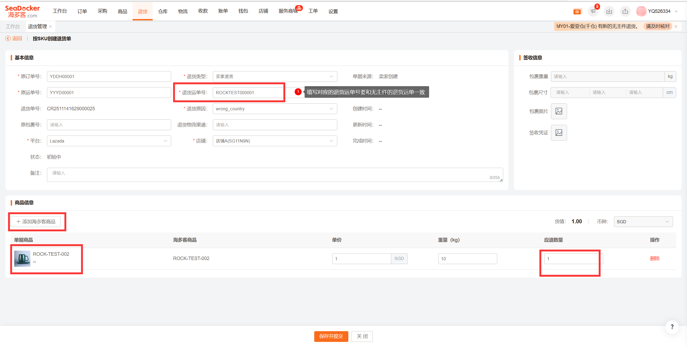
Task: Switch to the 工作台 tab
Action: click(x=13, y=27)
